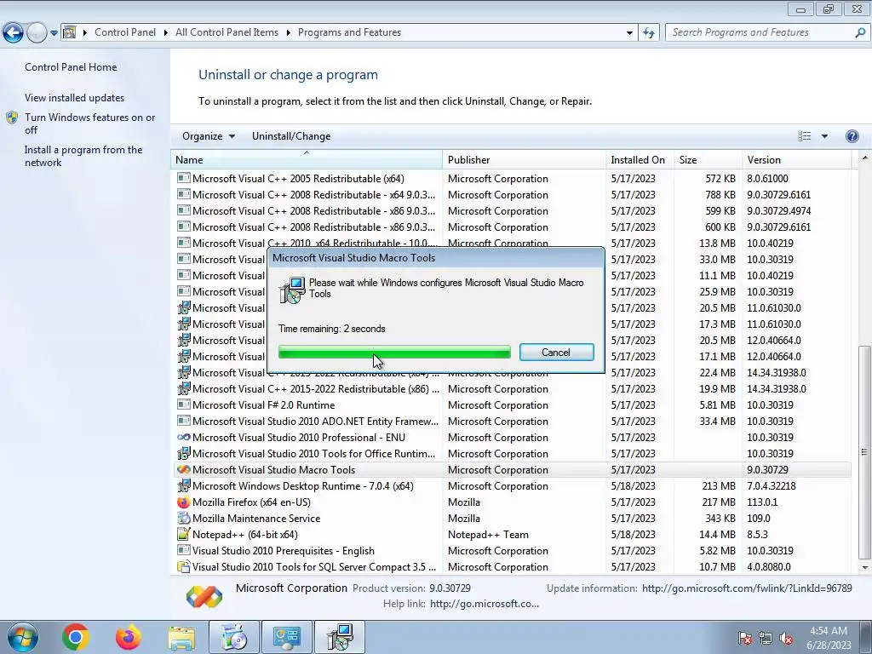Sort list by Version column header
Image resolution: width=872 pixels, height=654 pixels.
point(796,159)
